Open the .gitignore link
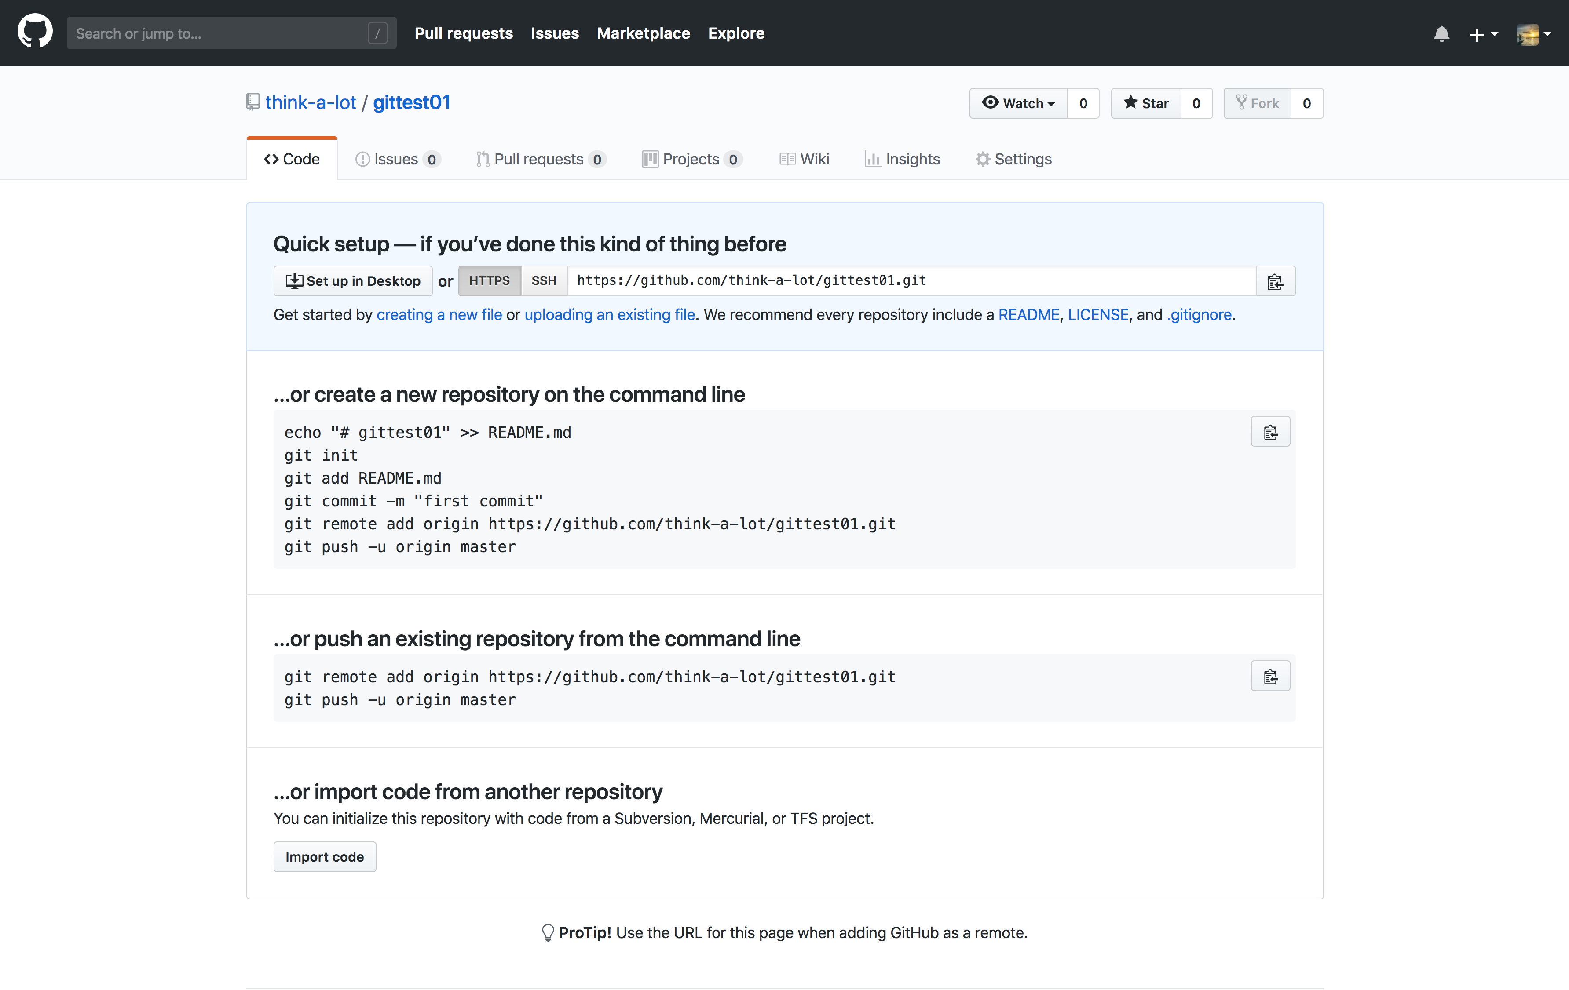This screenshot has width=1569, height=990. click(x=1200, y=315)
